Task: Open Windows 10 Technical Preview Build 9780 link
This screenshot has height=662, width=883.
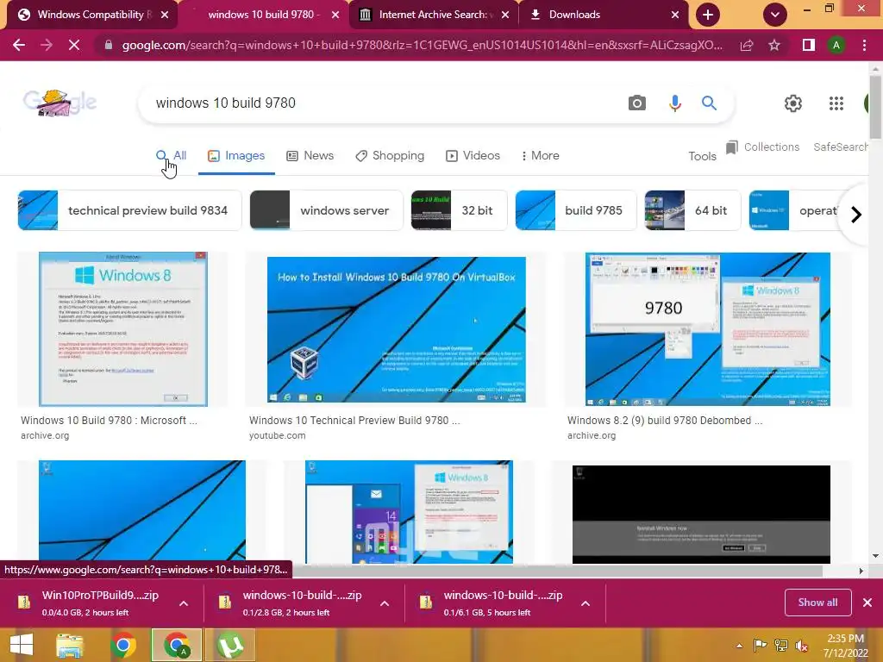Action: coord(354,420)
